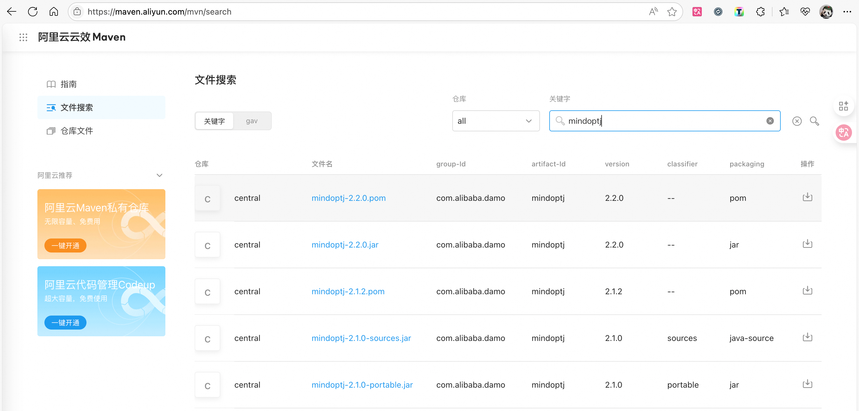Reset the search with the circled X icon
Image resolution: width=859 pixels, height=411 pixels.
click(x=797, y=121)
